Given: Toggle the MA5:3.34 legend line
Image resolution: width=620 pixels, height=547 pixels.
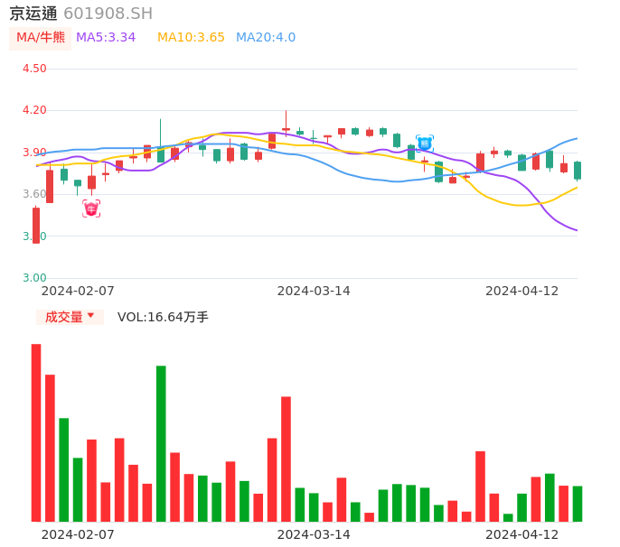Looking at the screenshot, I should tap(106, 38).
